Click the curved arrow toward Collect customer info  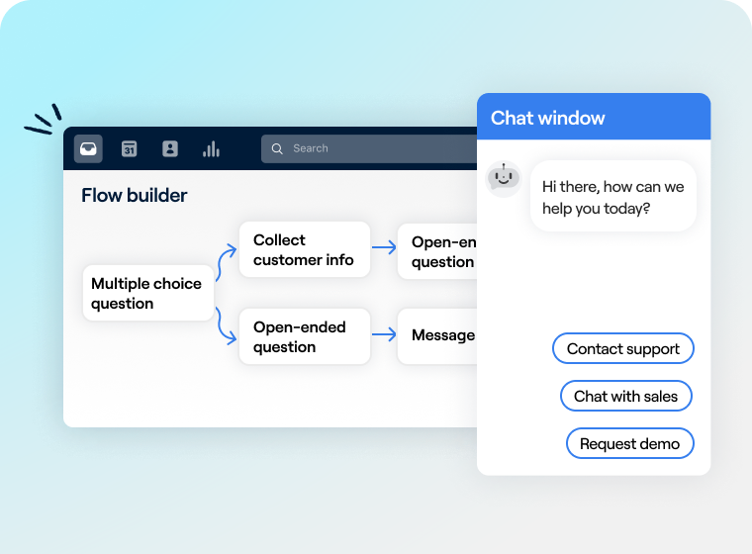(226, 262)
